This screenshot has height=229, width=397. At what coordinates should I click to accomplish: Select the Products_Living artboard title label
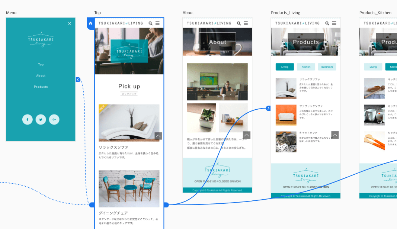[x=285, y=13]
